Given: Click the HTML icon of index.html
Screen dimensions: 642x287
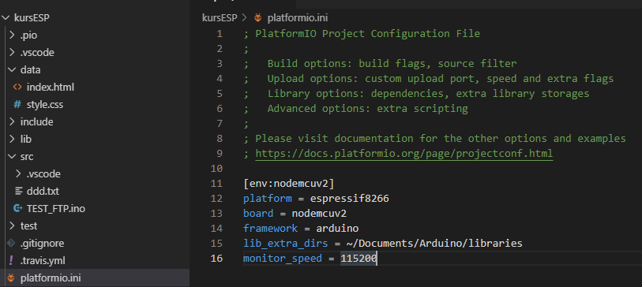Looking at the screenshot, I should click(x=17, y=87).
